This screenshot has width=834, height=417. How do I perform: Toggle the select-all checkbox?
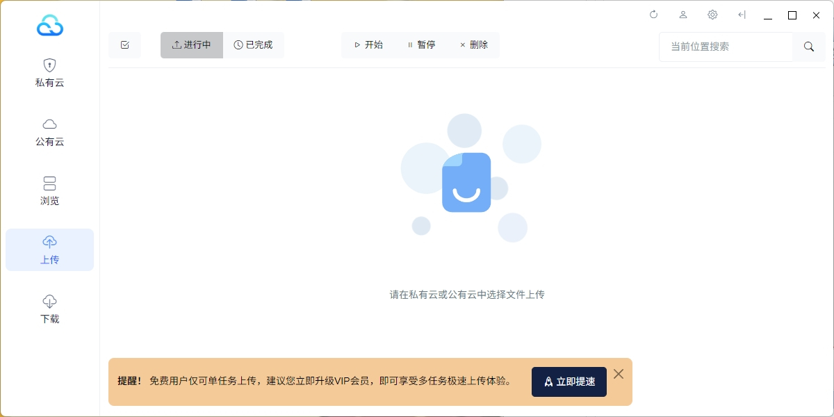point(125,45)
